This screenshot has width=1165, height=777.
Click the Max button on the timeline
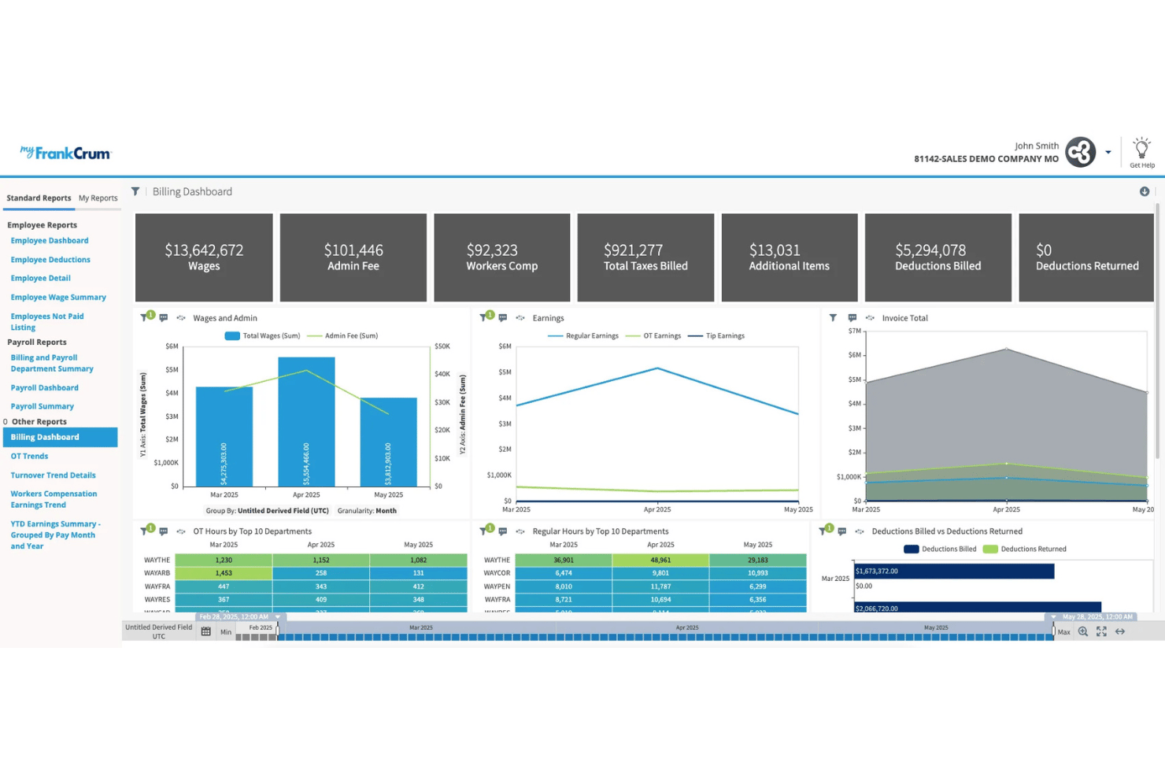coord(1064,632)
